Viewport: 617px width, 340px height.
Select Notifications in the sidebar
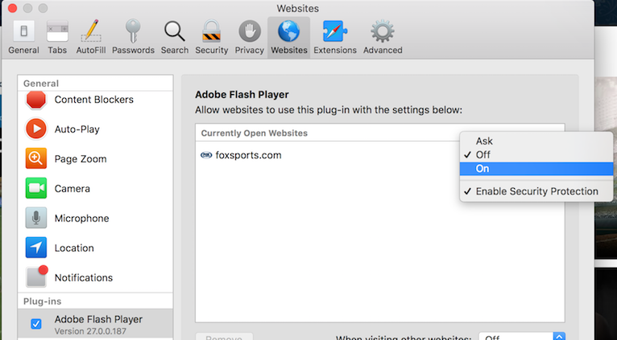coord(95,277)
